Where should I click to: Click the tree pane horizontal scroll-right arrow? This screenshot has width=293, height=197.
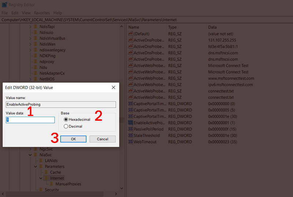click(116, 194)
